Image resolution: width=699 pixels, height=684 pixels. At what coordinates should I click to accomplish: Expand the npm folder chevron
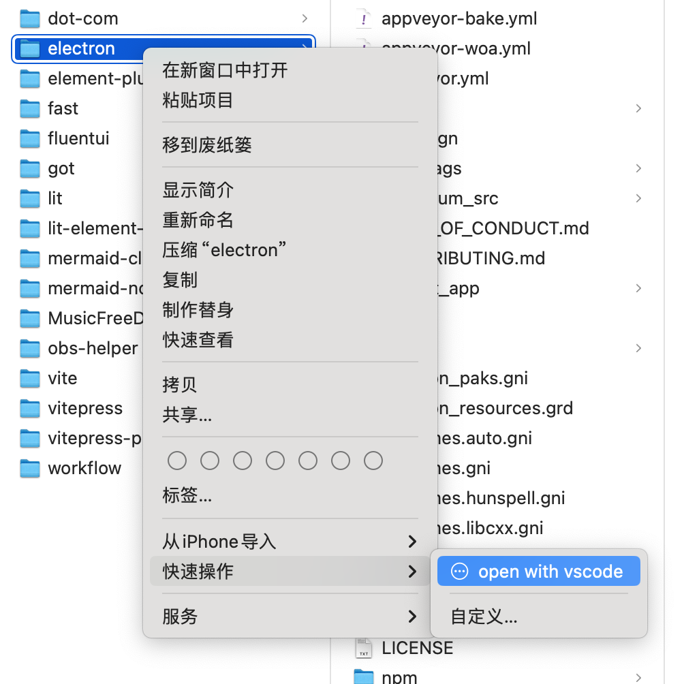639,678
